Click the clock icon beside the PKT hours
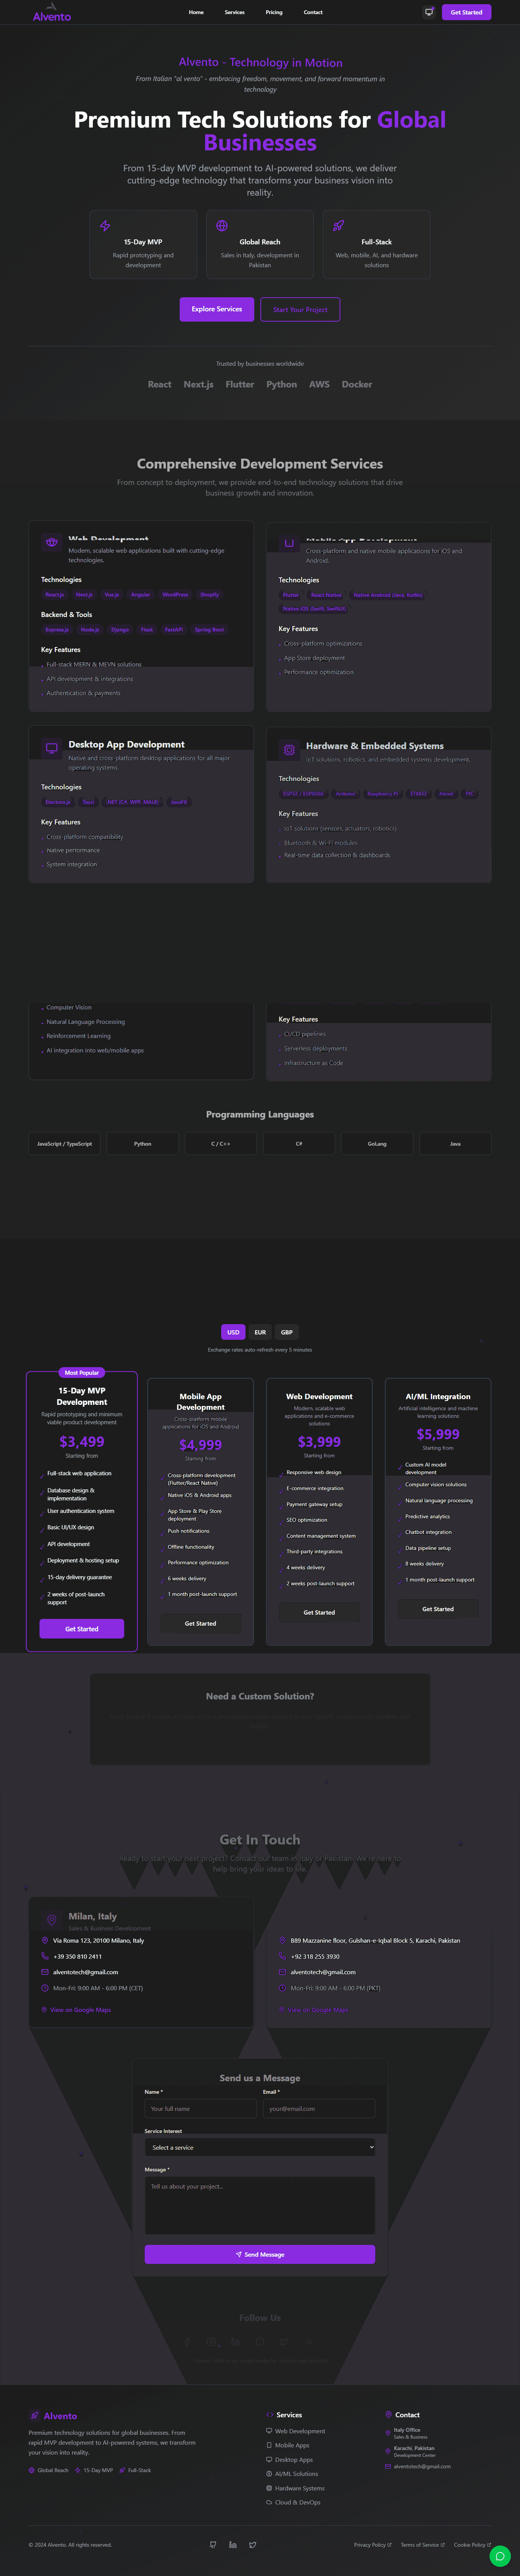This screenshot has width=520, height=2576. [283, 1988]
